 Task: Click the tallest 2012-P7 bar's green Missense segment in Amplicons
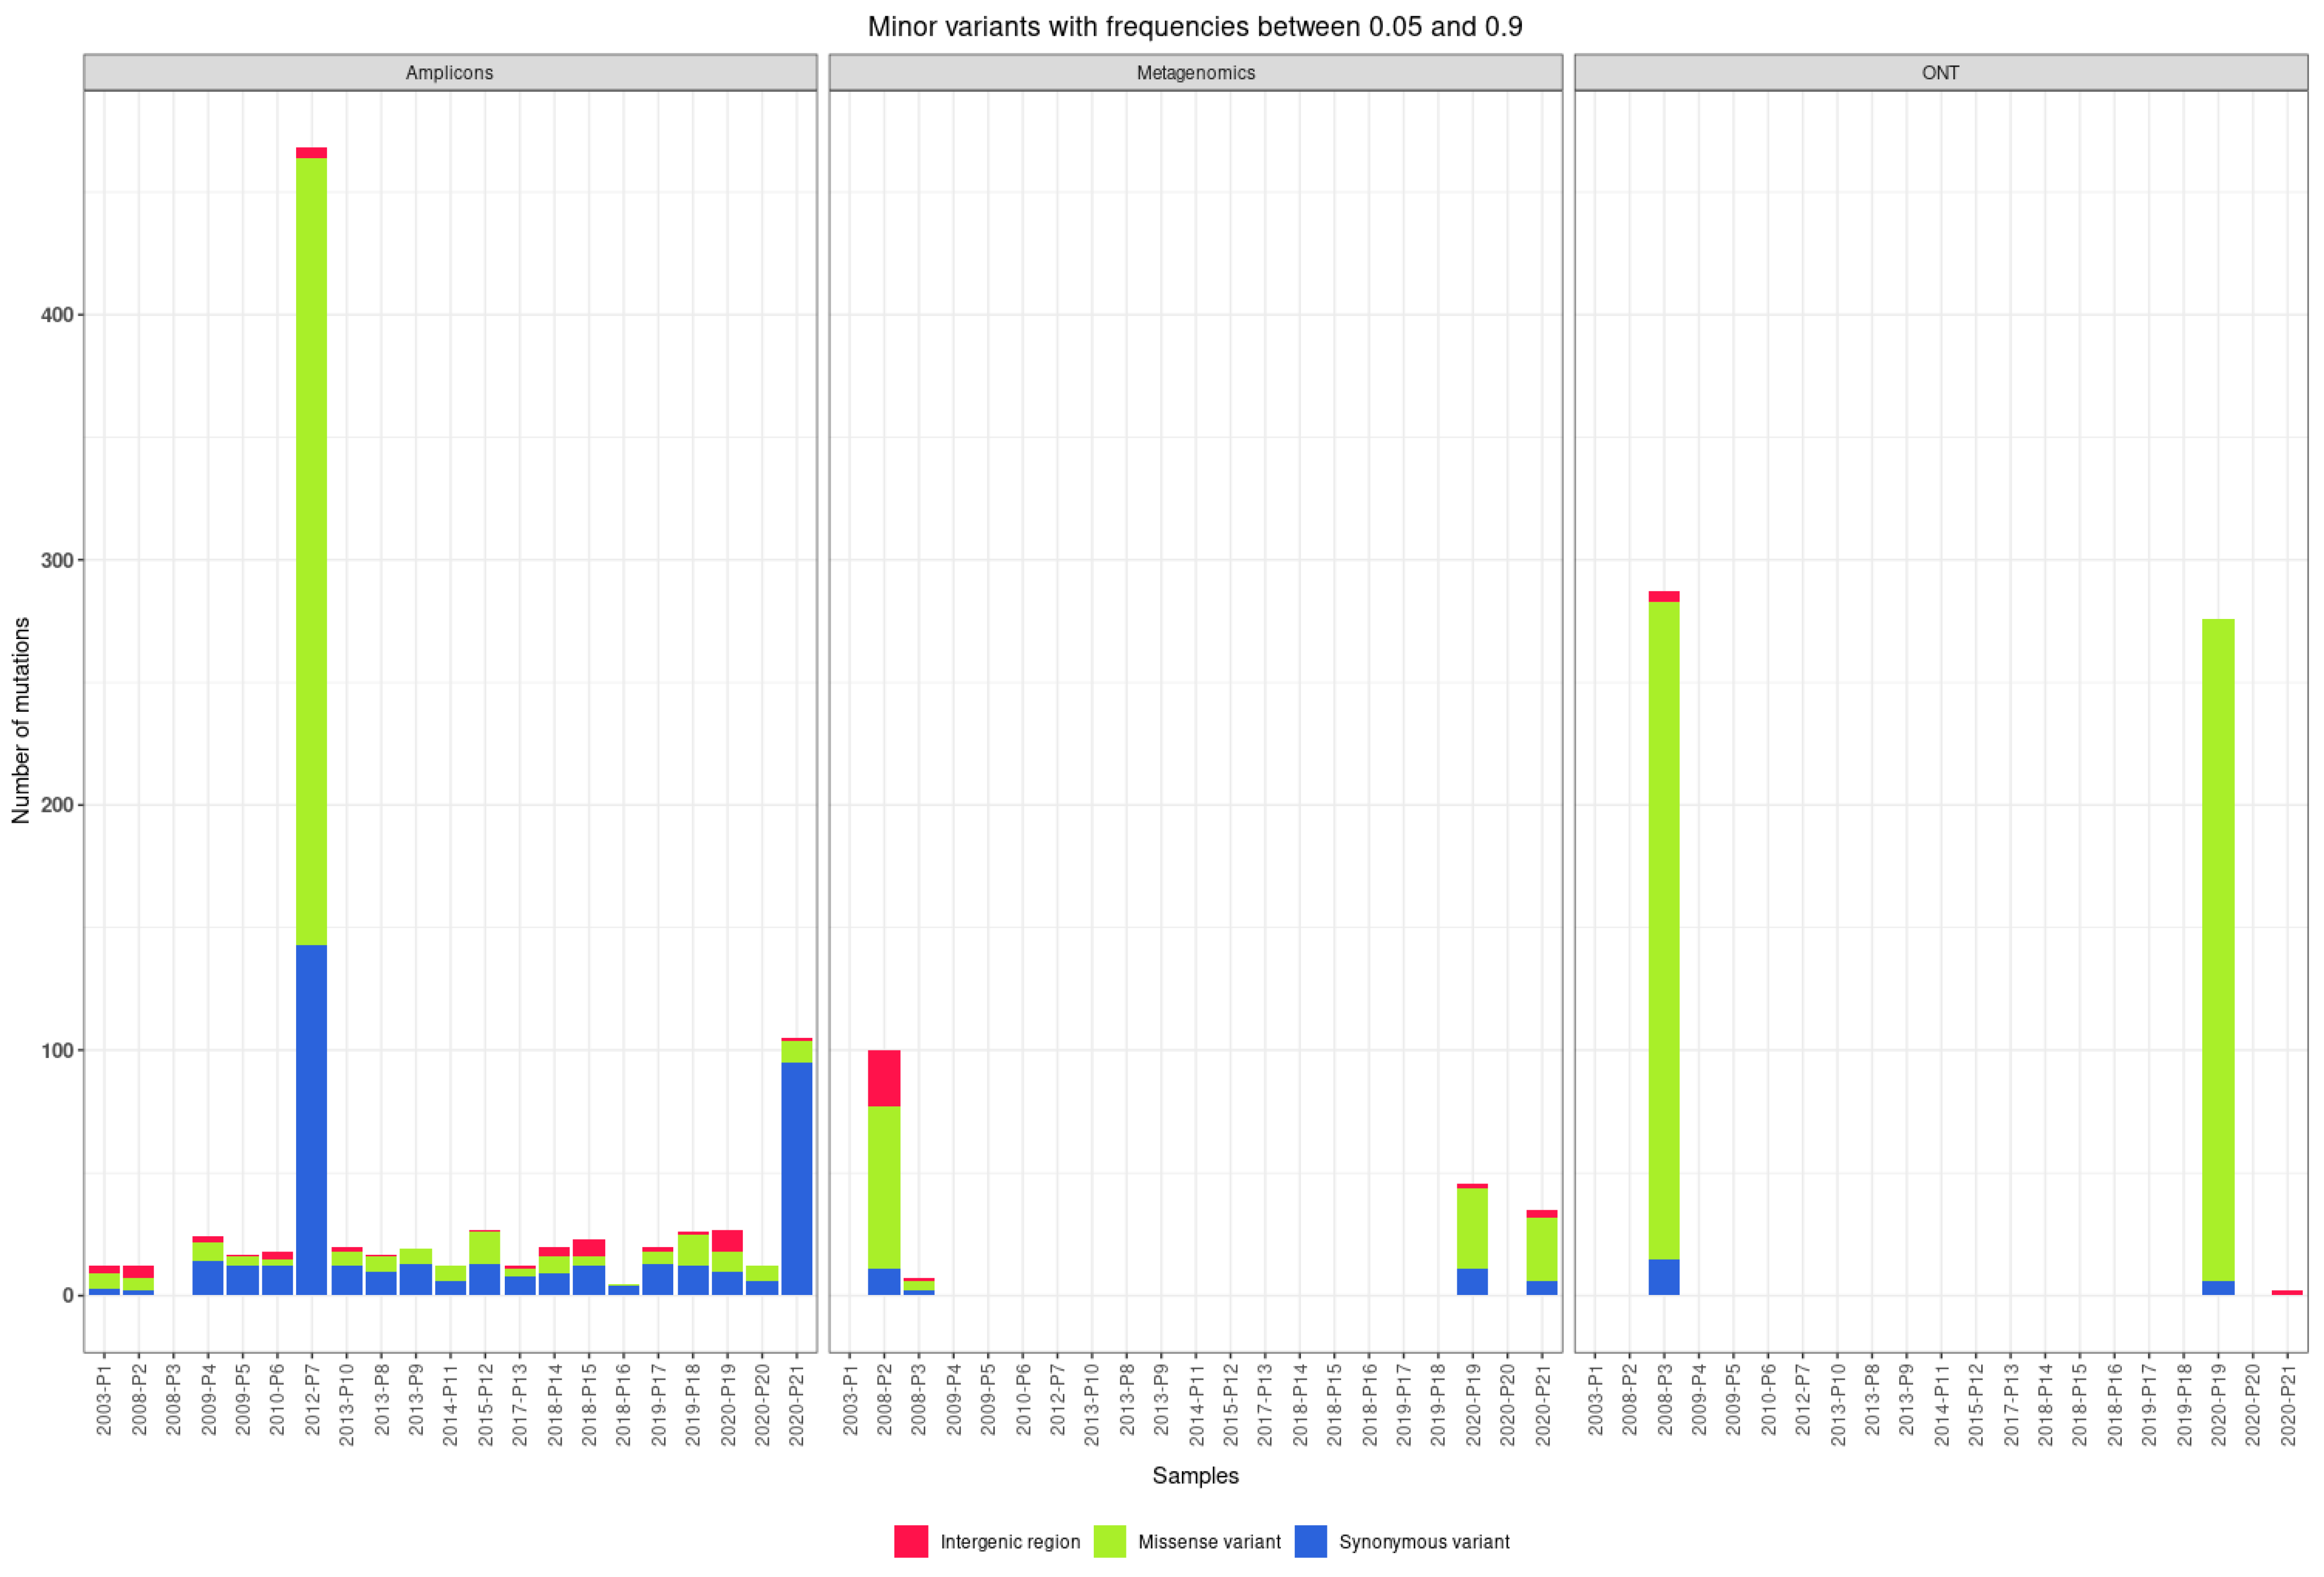[x=311, y=550]
